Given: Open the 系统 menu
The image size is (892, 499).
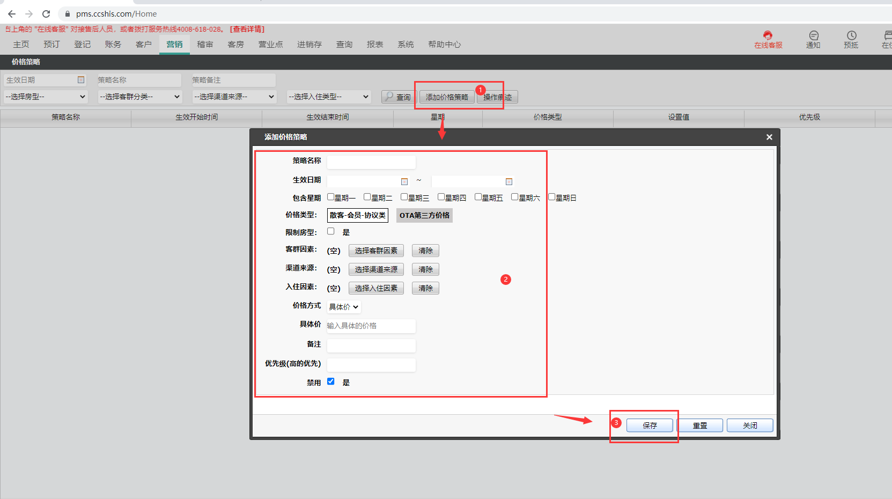Looking at the screenshot, I should 406,45.
